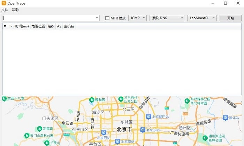Enable the MTR 模式 checkbox
Image resolution: width=244 pixels, height=146 pixels.
tap(107, 18)
